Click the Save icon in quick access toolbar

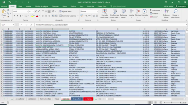pos(4,2)
